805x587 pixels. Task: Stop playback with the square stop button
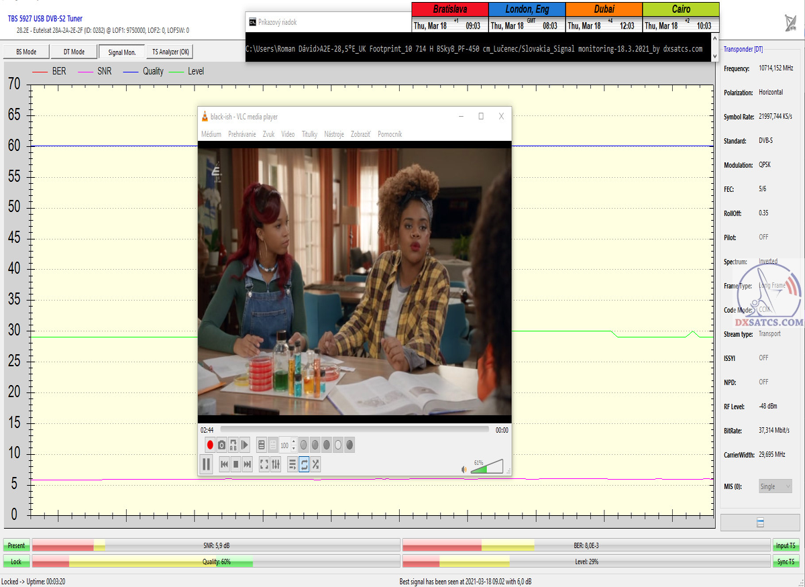click(x=236, y=464)
